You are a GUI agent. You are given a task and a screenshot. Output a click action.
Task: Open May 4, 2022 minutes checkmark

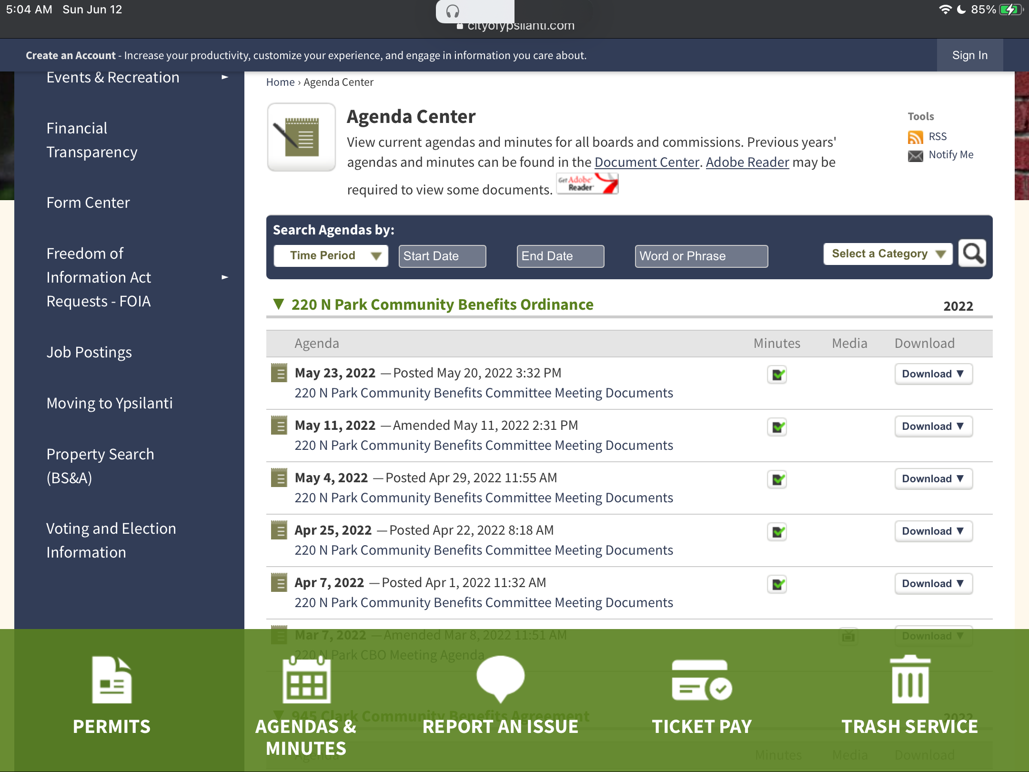click(x=777, y=479)
